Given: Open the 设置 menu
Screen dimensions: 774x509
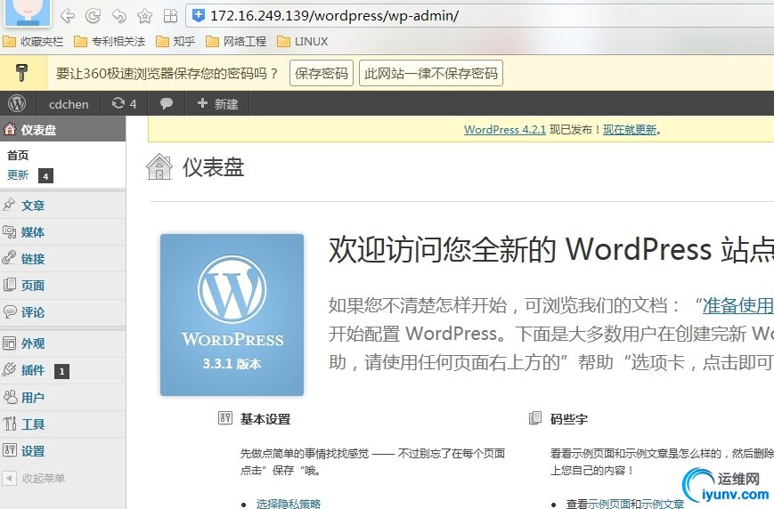Looking at the screenshot, I should pos(33,450).
